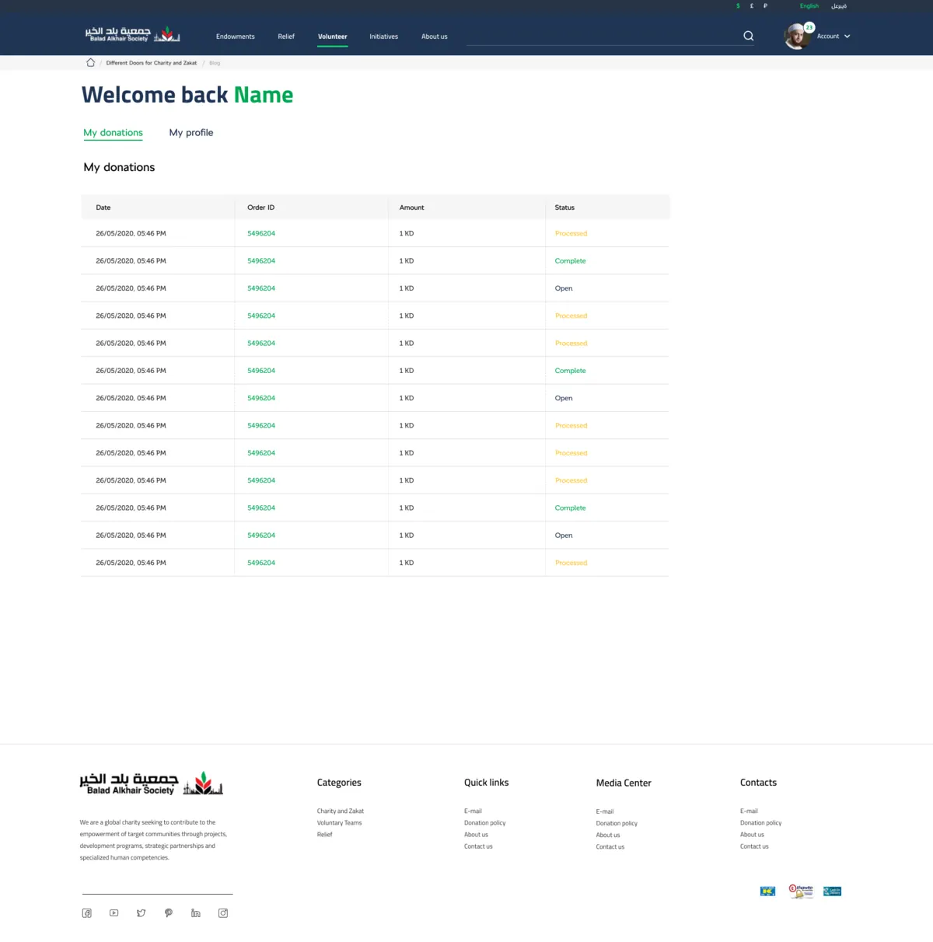The height and width of the screenshot is (942, 933).
Task: Open the Relief menu item
Action: click(x=286, y=37)
